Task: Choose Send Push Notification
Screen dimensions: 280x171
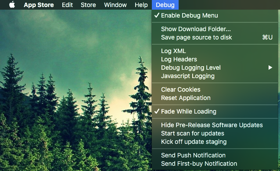Action: coord(215,155)
